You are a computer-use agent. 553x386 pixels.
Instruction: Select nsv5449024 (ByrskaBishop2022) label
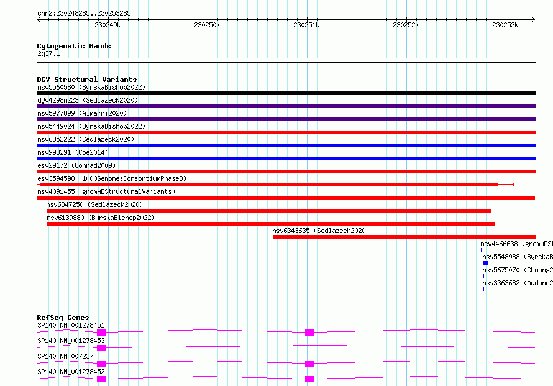pyautogui.click(x=91, y=126)
